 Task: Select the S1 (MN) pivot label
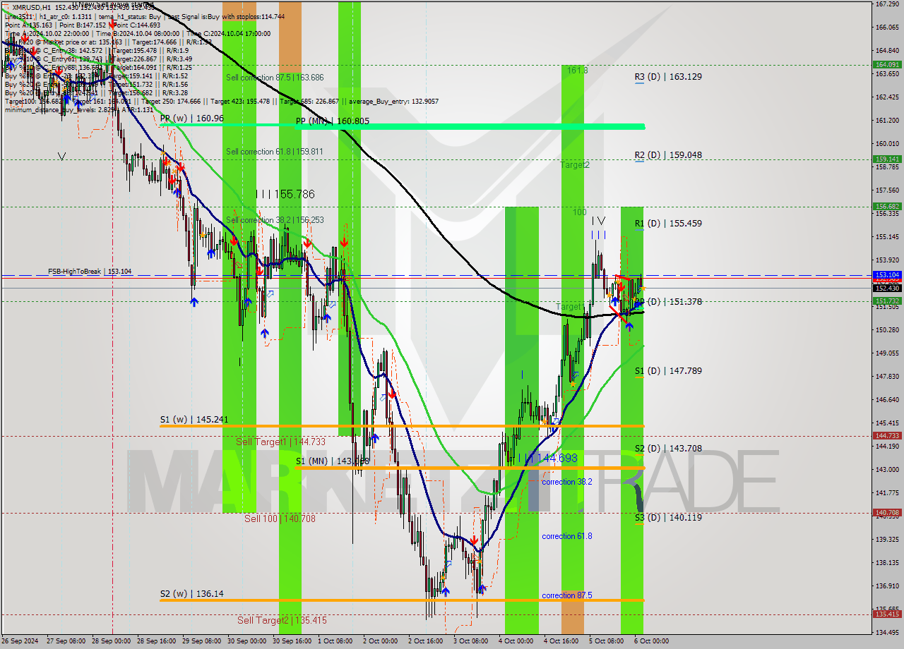pos(332,461)
